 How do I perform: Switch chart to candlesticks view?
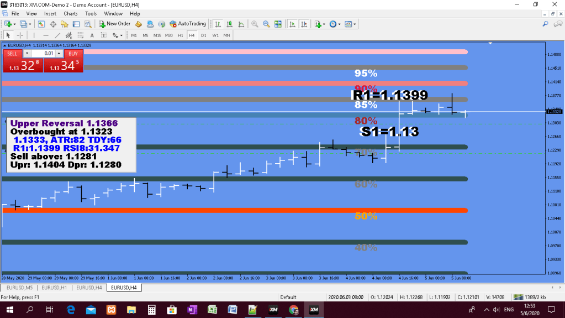tap(229, 24)
